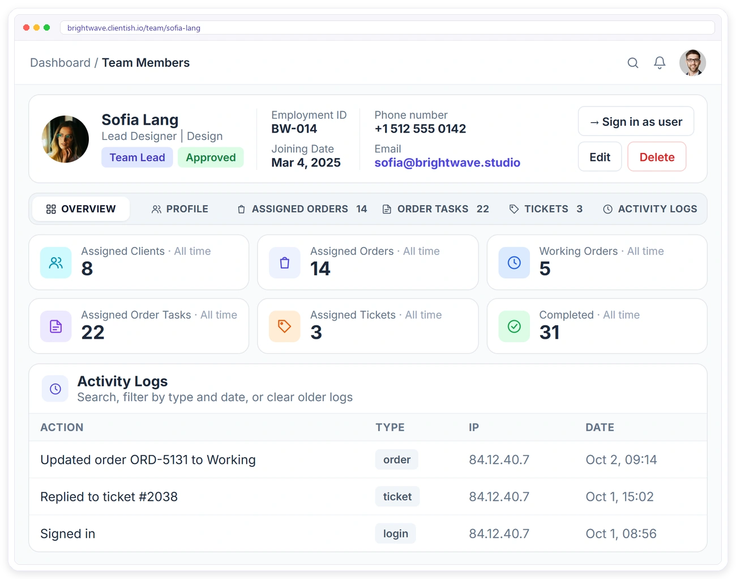
Task: Switch to the Profile tab
Action: click(x=180, y=209)
